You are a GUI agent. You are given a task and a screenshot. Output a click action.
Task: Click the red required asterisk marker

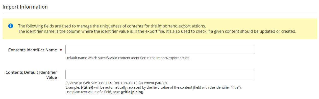[61, 50]
